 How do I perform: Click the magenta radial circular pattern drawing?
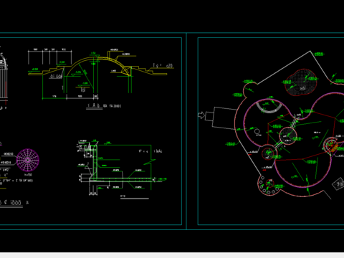click(x=28, y=160)
